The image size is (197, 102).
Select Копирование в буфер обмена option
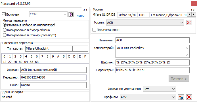click(x=5, y=30)
